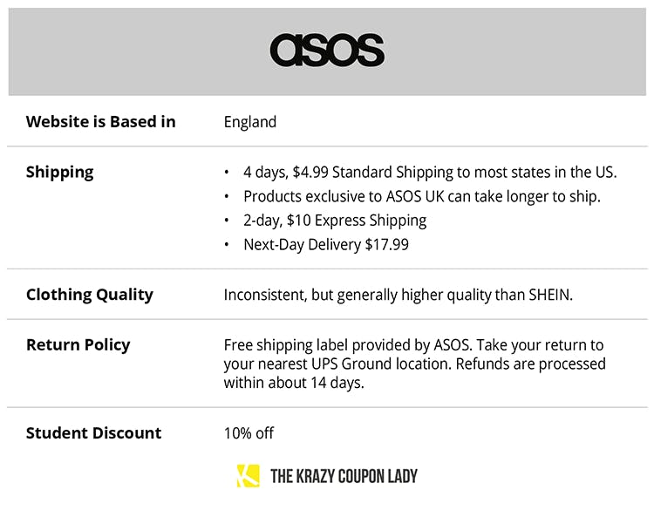Viewport: 654px width, 510px height.
Task: Click the "Shipping" row heading
Action: (x=59, y=172)
